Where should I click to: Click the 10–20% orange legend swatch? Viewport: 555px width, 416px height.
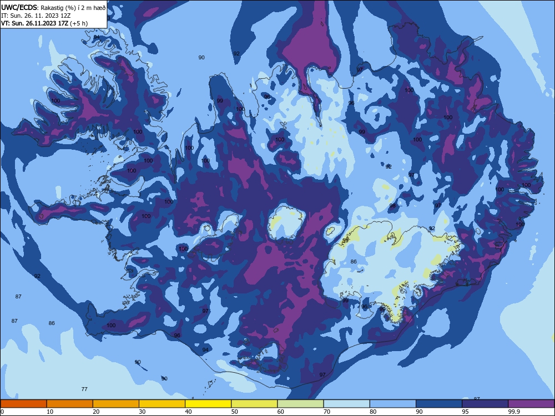[x=70, y=404]
